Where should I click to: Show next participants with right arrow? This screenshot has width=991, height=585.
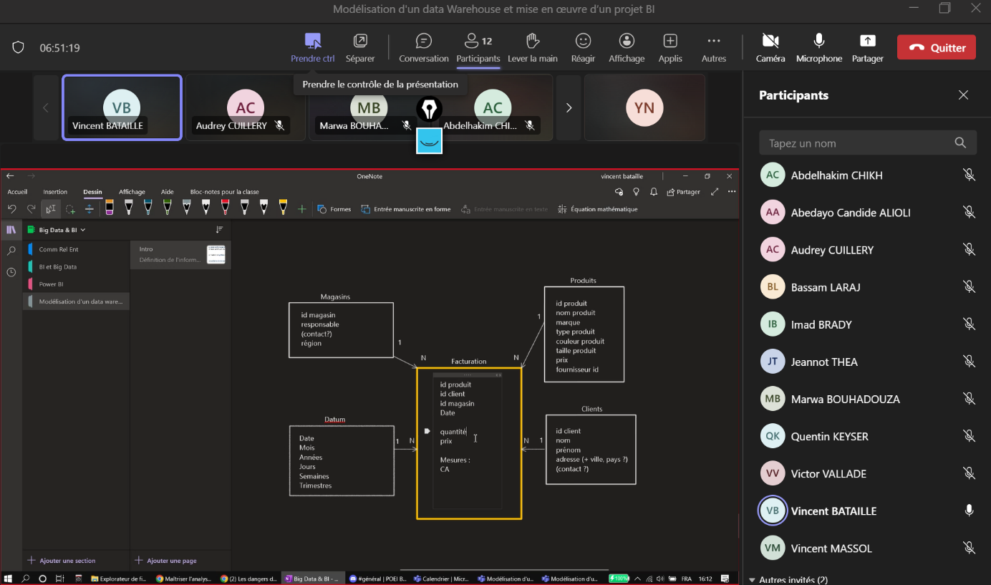(569, 108)
